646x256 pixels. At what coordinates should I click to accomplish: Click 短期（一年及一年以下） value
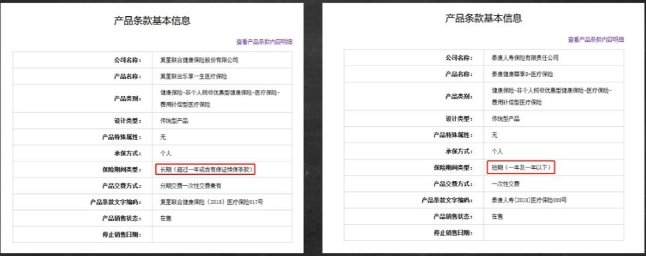pos(521,167)
